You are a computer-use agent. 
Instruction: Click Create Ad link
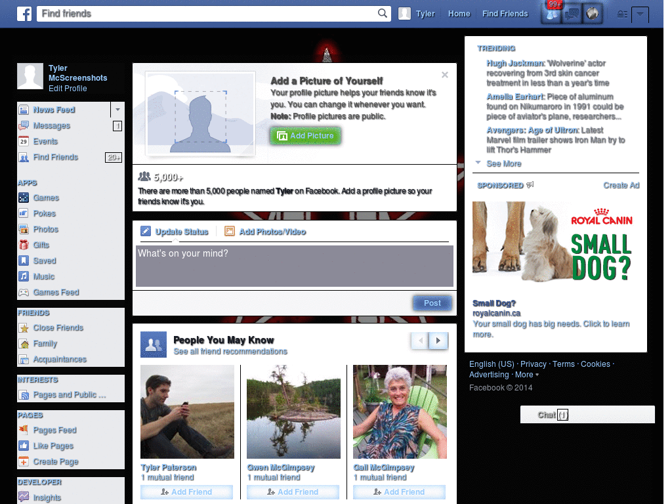pyautogui.click(x=621, y=186)
